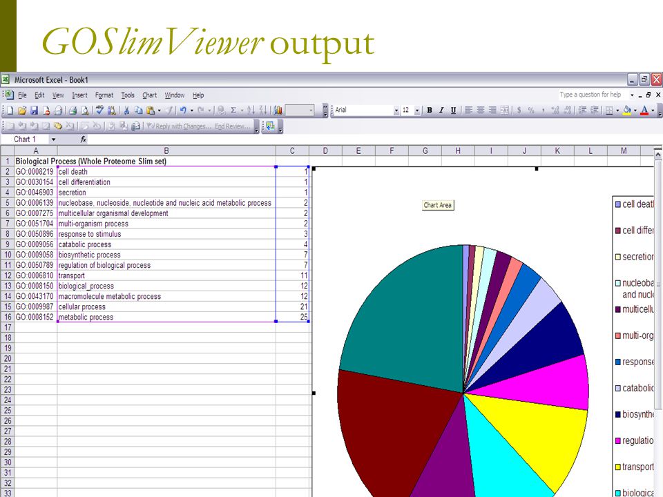Open the File menu
The width and height of the screenshot is (663, 497).
[x=22, y=95]
